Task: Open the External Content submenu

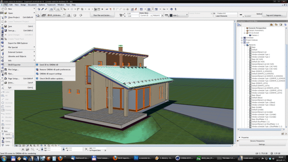Action: [19, 52]
